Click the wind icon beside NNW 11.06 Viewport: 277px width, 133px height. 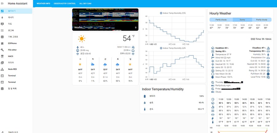tap(133, 47)
